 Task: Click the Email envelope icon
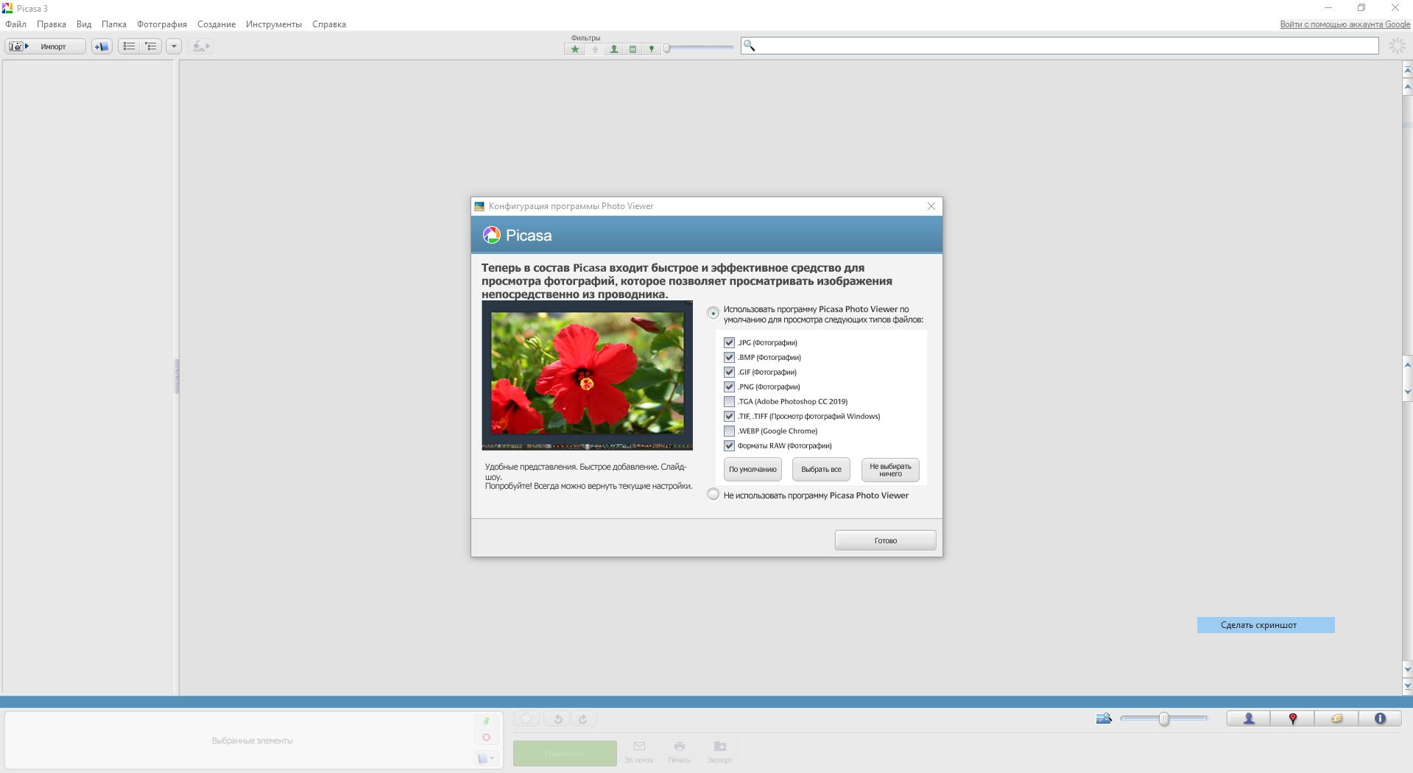point(639,746)
